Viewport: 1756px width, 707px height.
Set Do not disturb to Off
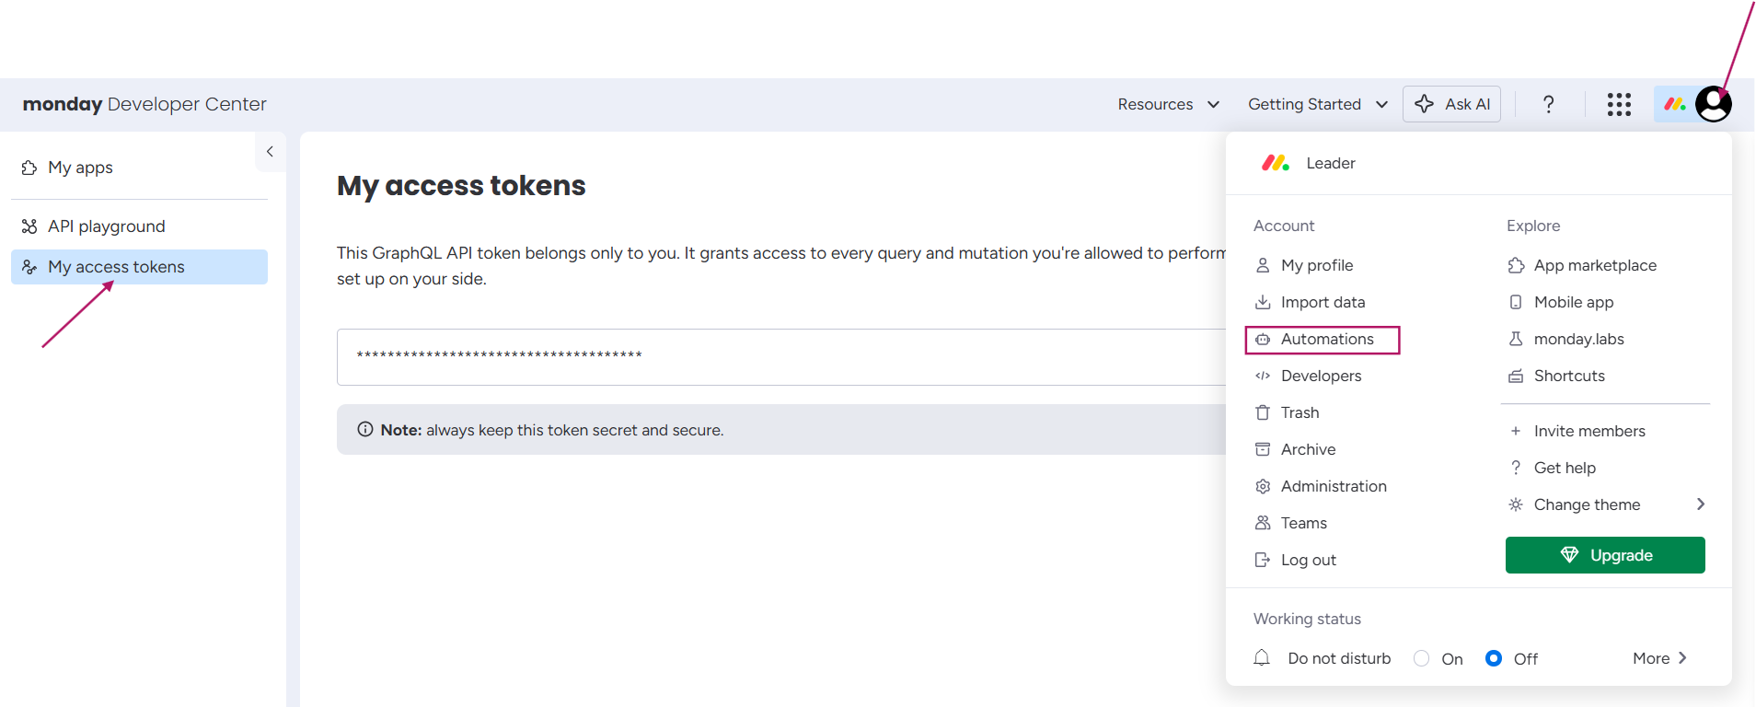point(1494,658)
